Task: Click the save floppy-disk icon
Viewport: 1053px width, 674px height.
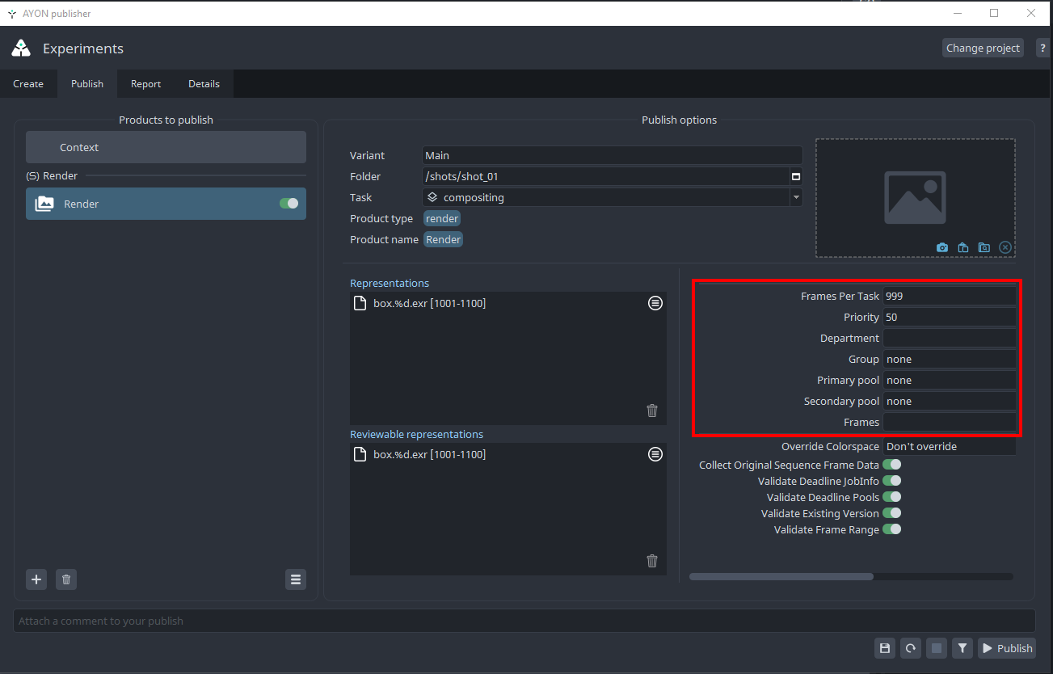Action: pyautogui.click(x=885, y=648)
